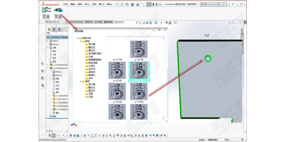Open the Save dropdown arrow

[135, 4]
